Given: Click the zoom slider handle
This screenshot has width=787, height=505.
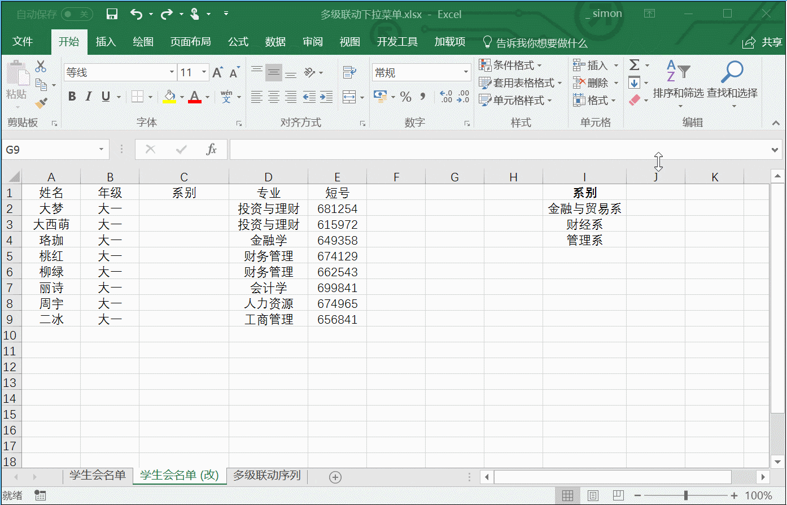Looking at the screenshot, I should click(686, 496).
